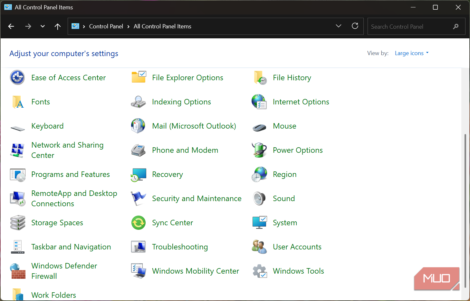Open the Windows Tools gear icon
470x301 pixels.
point(260,271)
